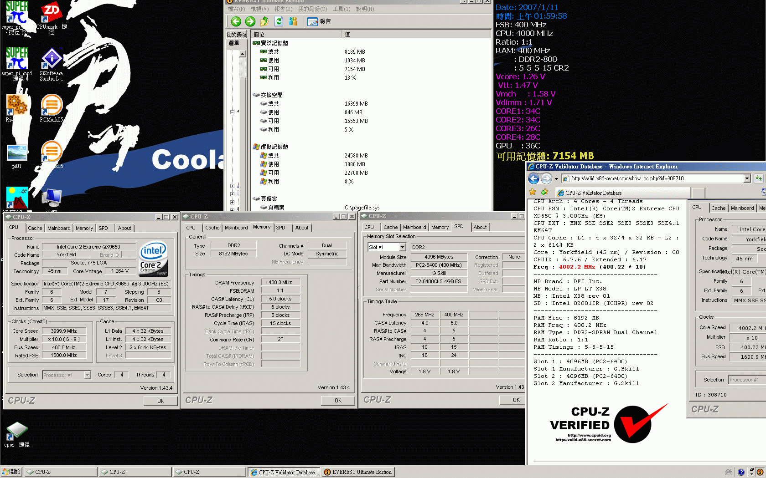Open the 檔案(F) menu in EVEREST
The width and height of the screenshot is (766, 478).
[x=236, y=9]
